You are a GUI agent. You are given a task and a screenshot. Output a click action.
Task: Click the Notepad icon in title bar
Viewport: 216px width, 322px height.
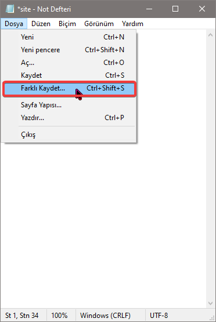10,9
